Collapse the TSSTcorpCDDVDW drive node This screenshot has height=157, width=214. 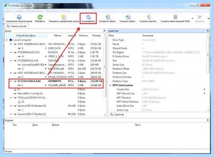point(11,98)
